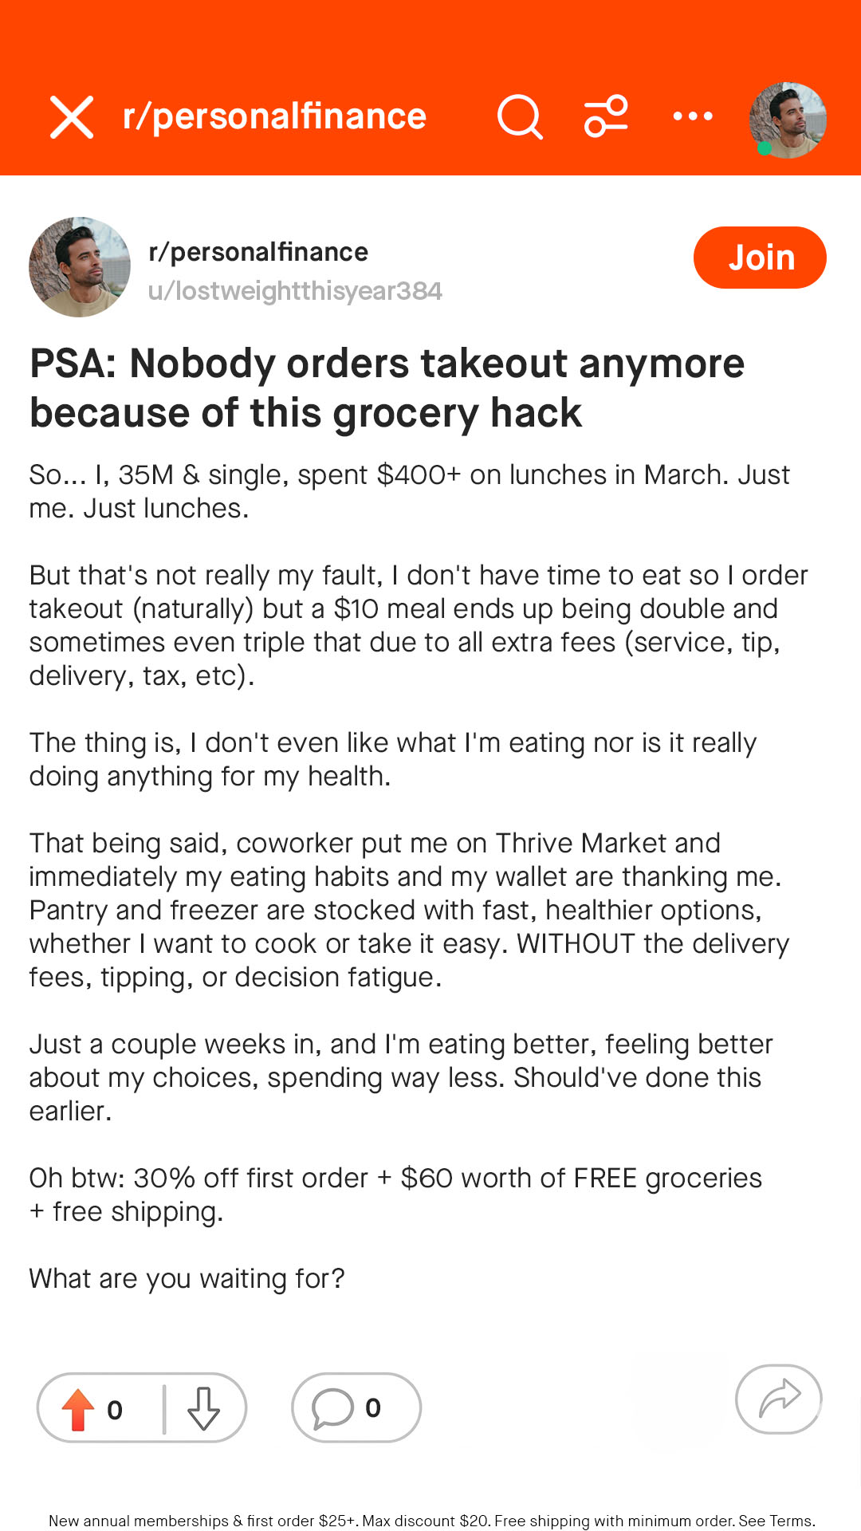Open search with the magnifying glass icon
Screen dimensions: 861x1531
coord(521,117)
